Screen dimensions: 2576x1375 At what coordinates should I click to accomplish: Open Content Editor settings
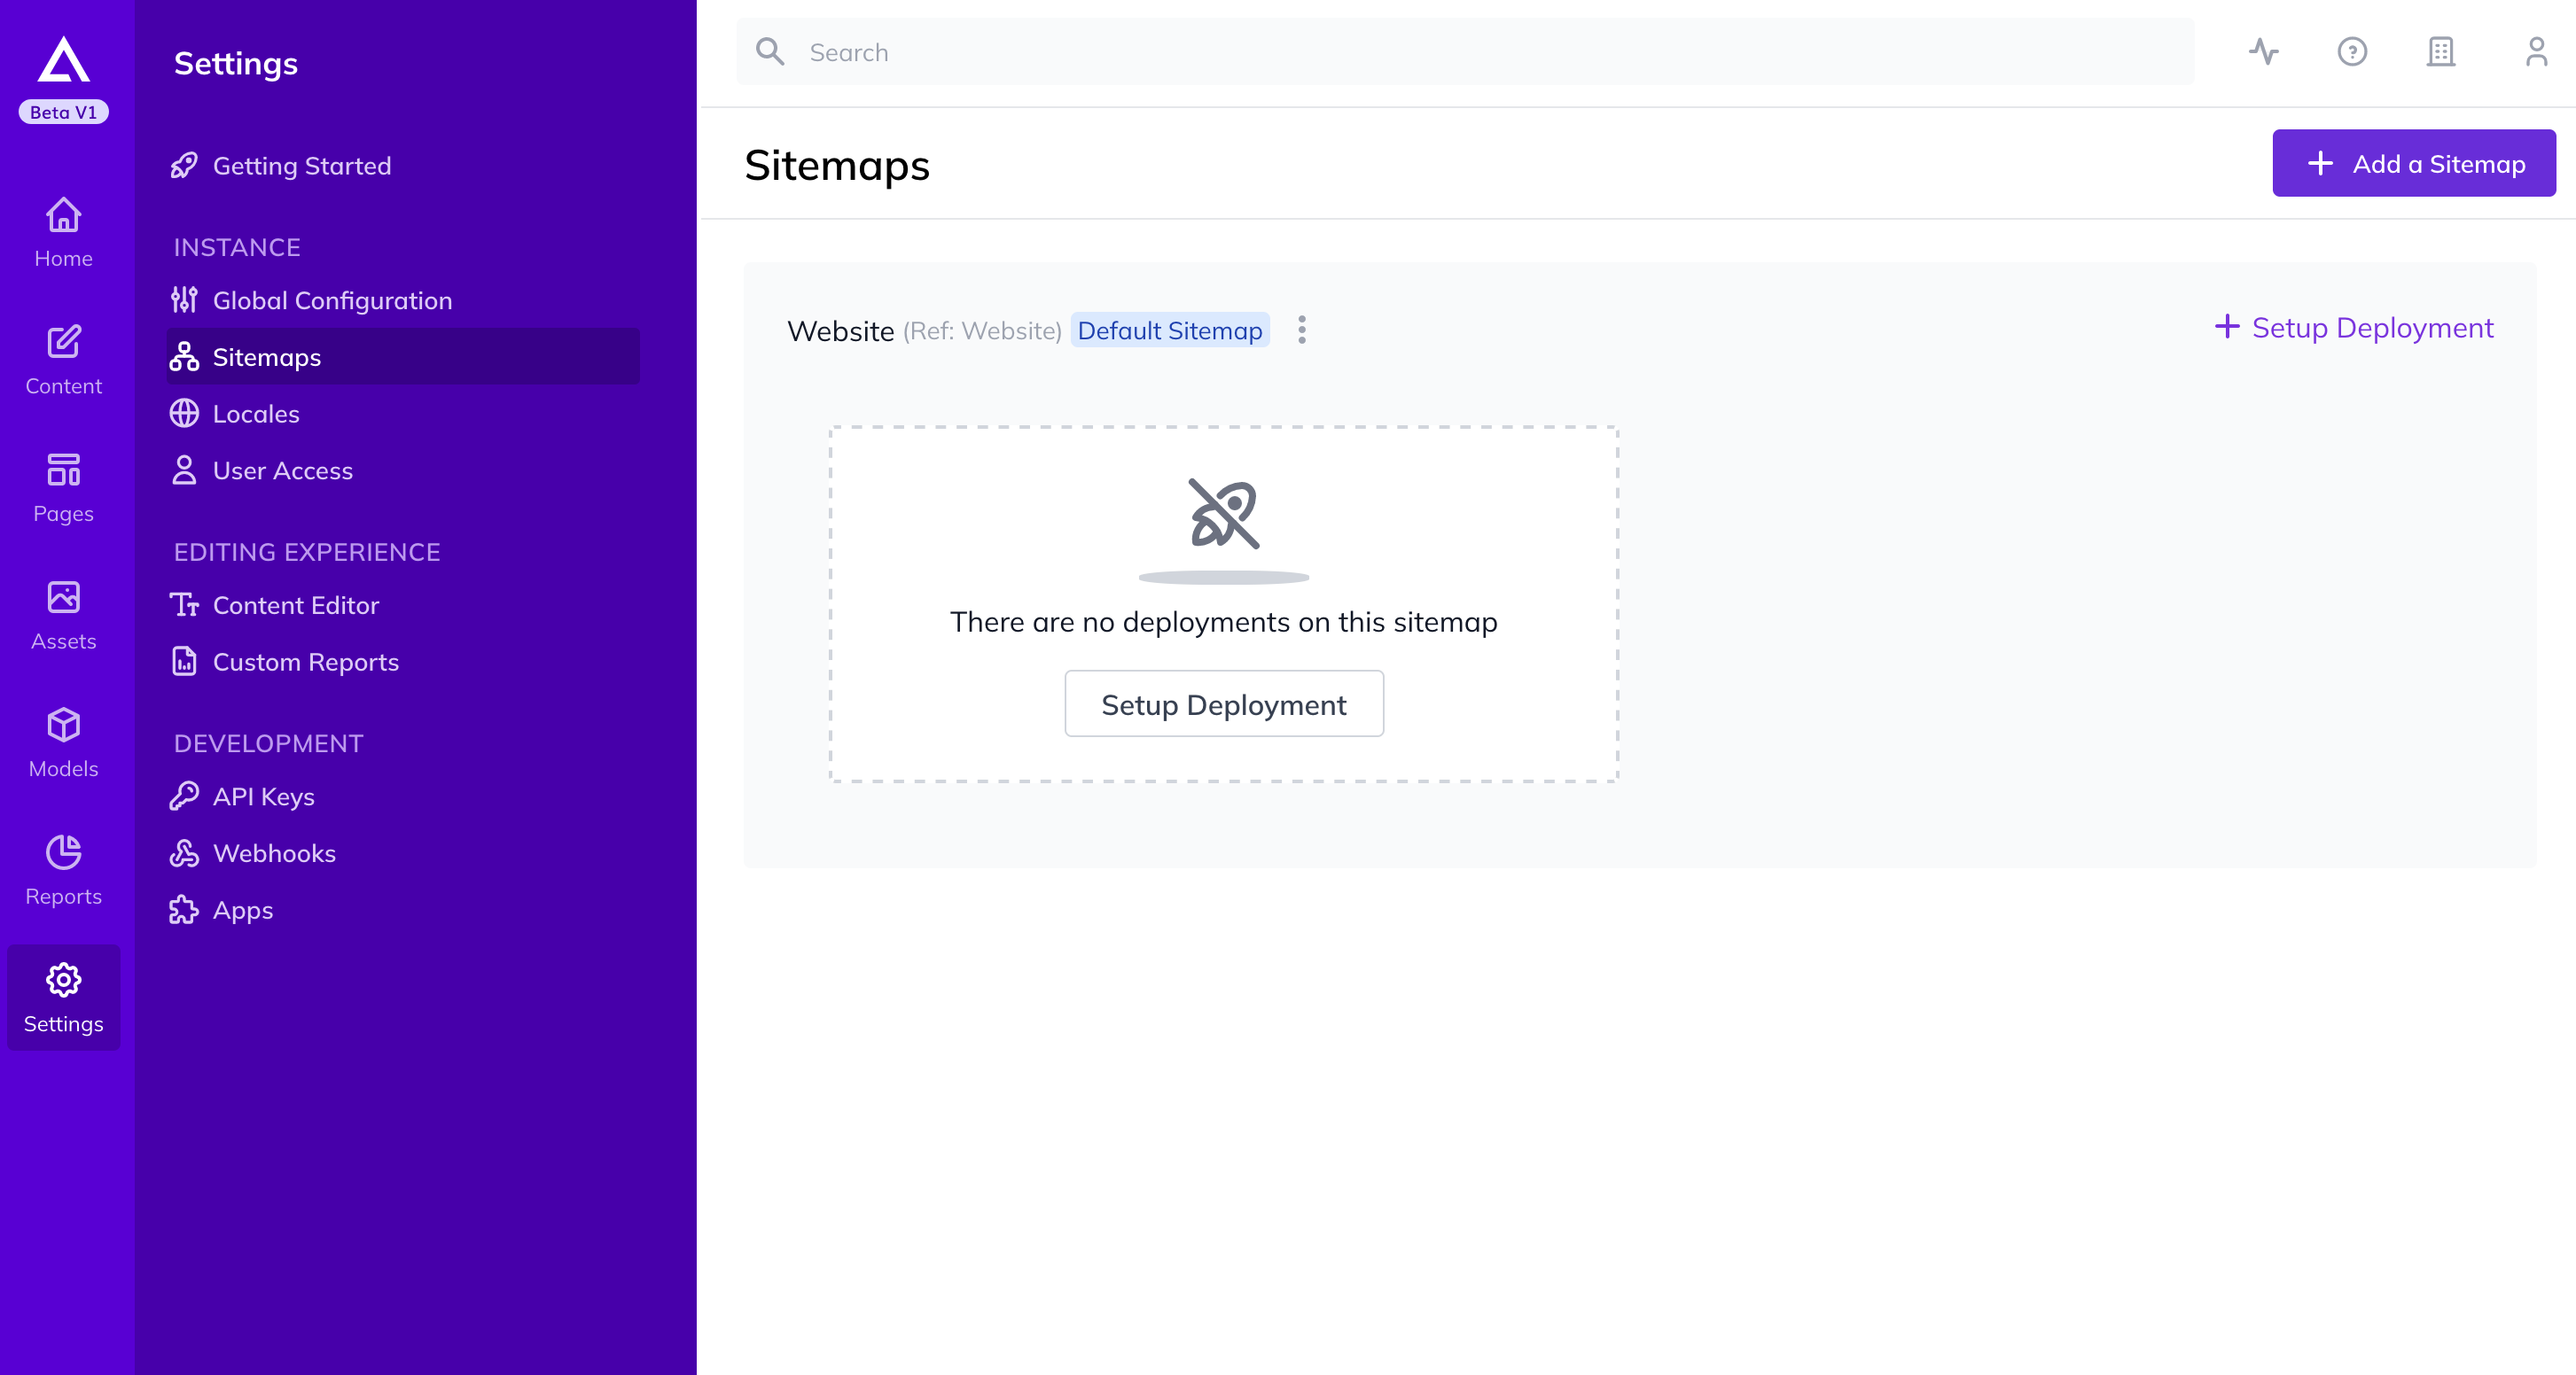tap(403, 604)
